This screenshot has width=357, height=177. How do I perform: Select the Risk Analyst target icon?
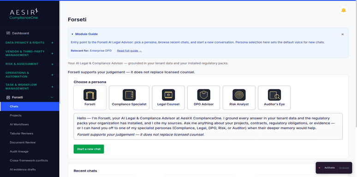point(239,95)
